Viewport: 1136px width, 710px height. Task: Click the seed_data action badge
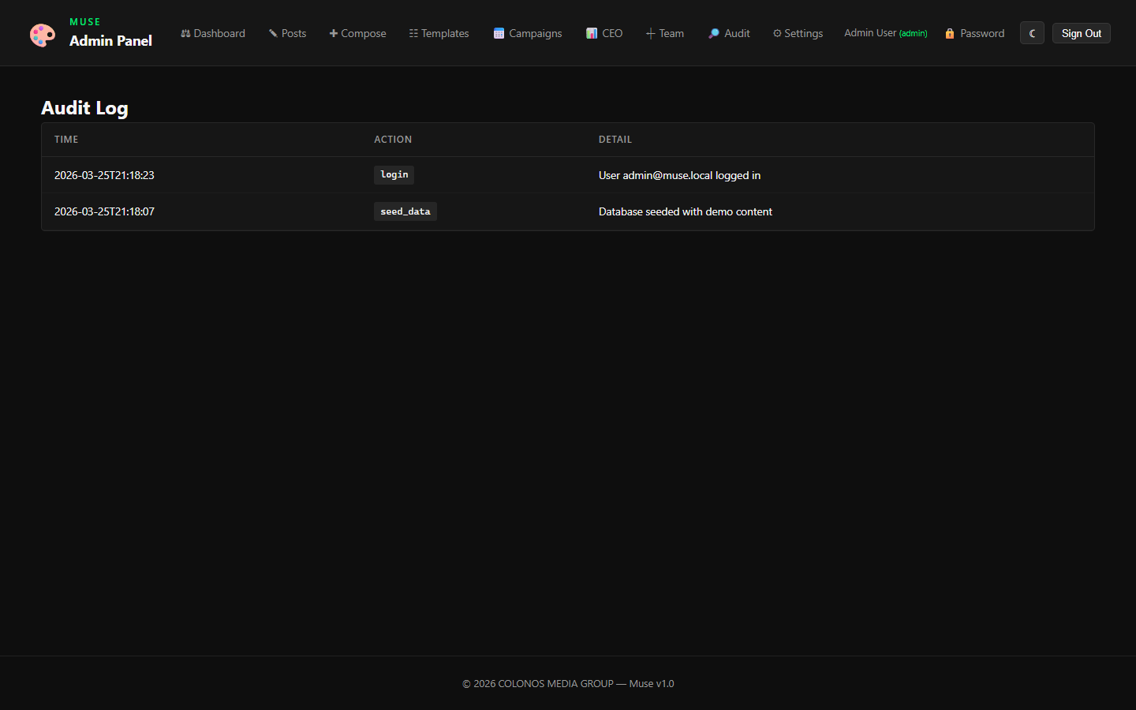pos(405,211)
